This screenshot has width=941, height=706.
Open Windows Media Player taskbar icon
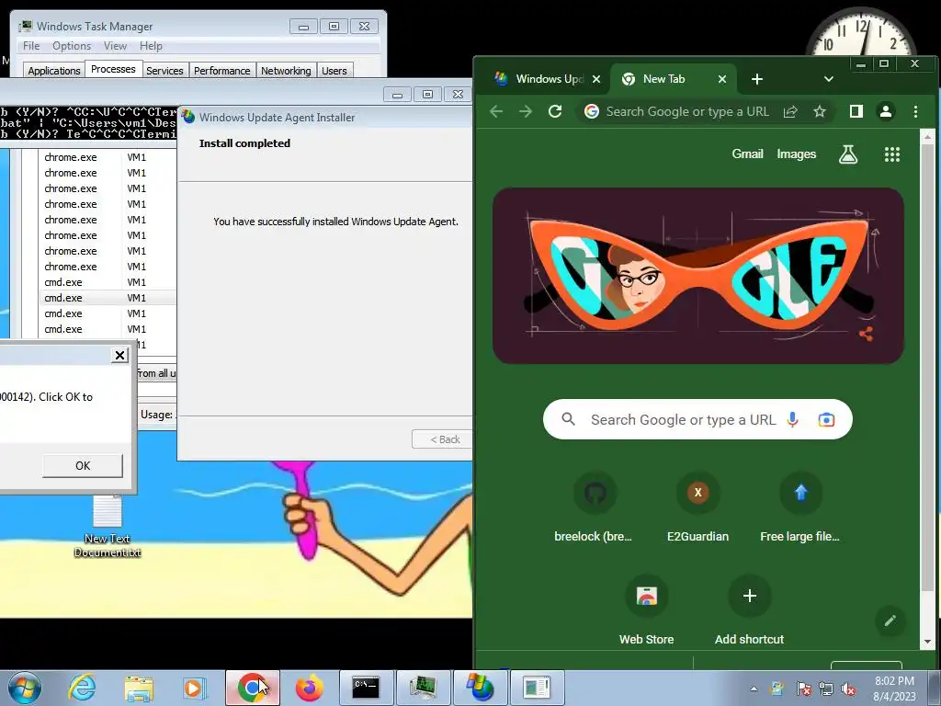pyautogui.click(x=195, y=688)
